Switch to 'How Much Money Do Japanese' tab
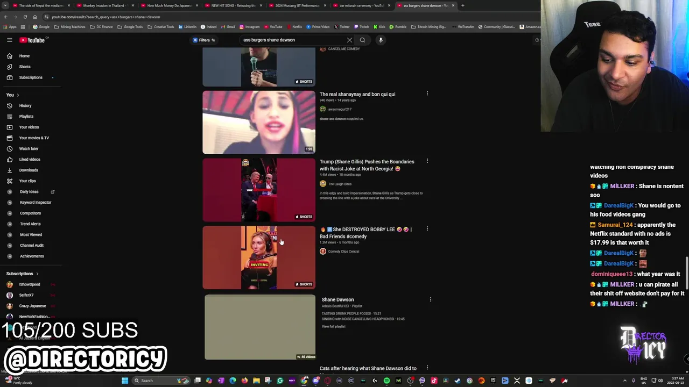Image resolution: width=689 pixels, height=387 pixels. pos(169,5)
